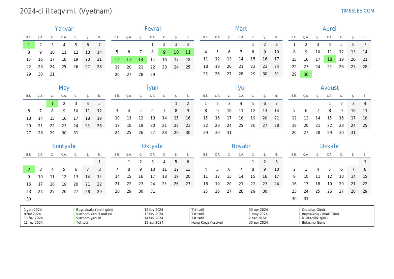Click highlighted day 30 in Aprel
This screenshot has height=279, width=394.
306,74
